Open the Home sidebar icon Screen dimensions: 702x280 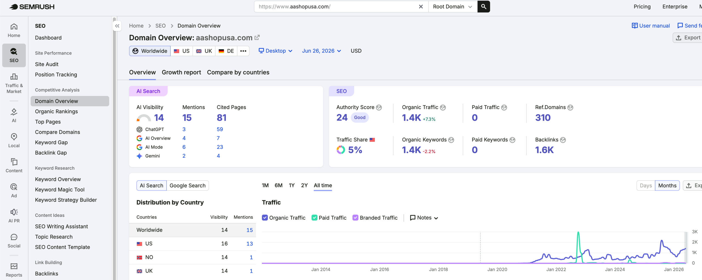[x=14, y=30]
